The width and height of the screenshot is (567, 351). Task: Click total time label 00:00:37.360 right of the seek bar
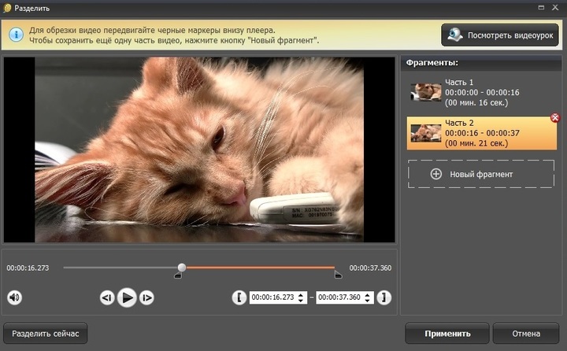(370, 268)
